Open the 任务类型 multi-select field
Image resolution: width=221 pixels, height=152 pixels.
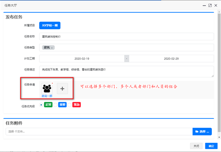[127, 47]
